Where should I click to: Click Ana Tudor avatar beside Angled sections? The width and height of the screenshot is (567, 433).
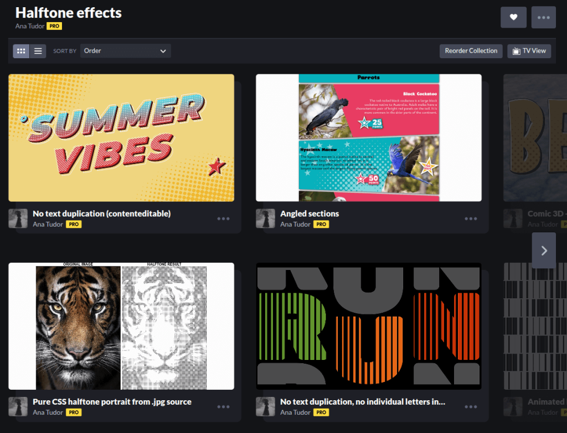tap(265, 218)
